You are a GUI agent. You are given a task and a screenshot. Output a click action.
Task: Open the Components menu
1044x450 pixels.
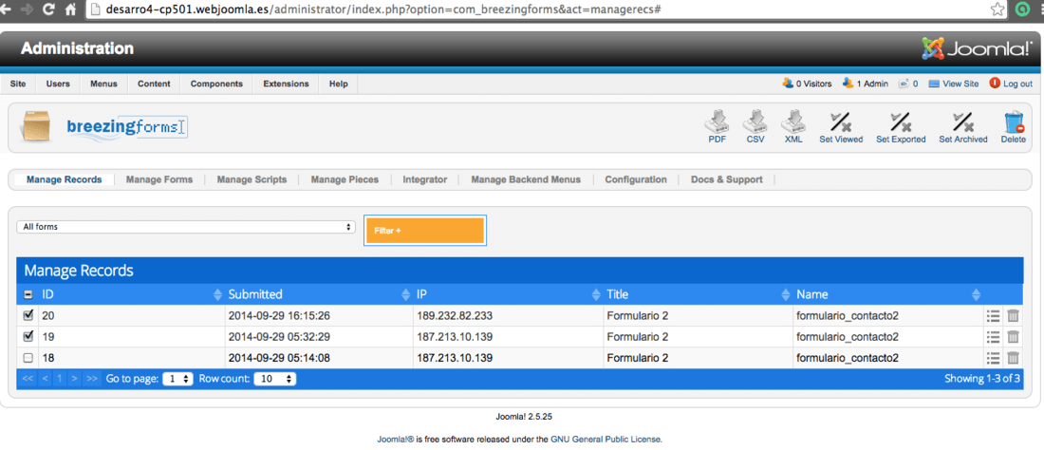[216, 84]
